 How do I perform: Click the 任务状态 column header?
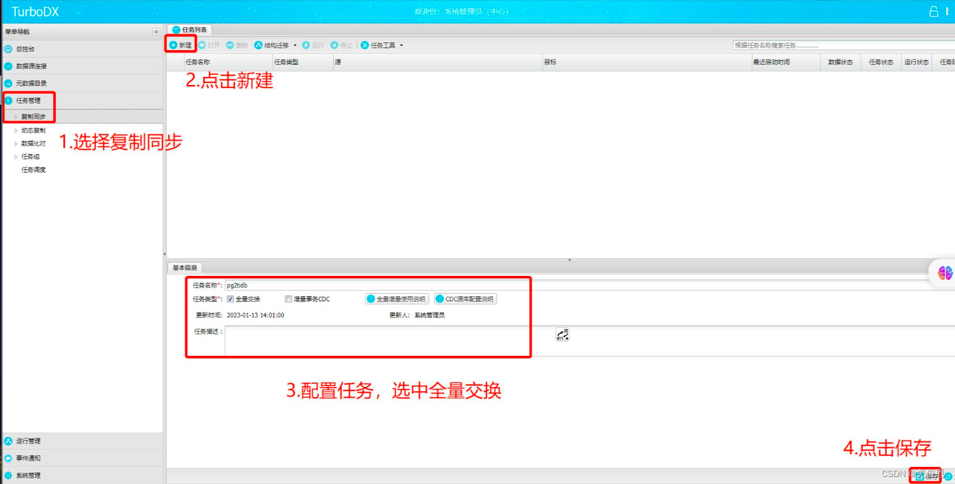click(x=881, y=62)
